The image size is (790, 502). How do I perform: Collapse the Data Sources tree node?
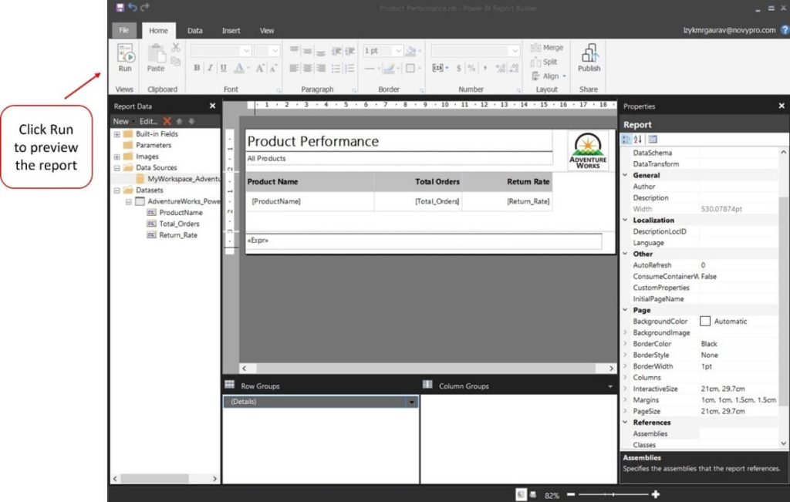point(117,168)
